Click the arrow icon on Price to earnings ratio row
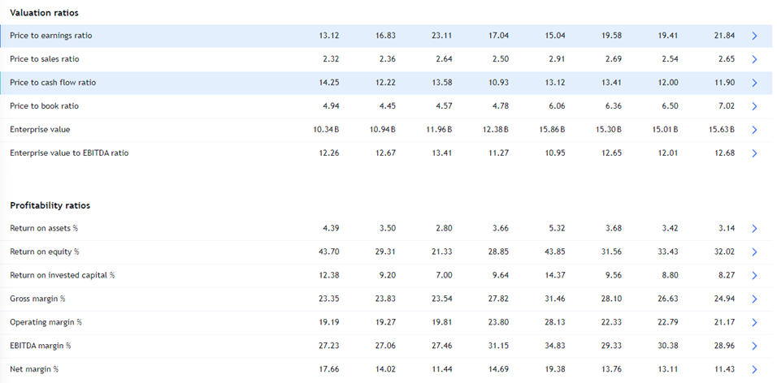The height and width of the screenshot is (383, 777). [x=754, y=37]
